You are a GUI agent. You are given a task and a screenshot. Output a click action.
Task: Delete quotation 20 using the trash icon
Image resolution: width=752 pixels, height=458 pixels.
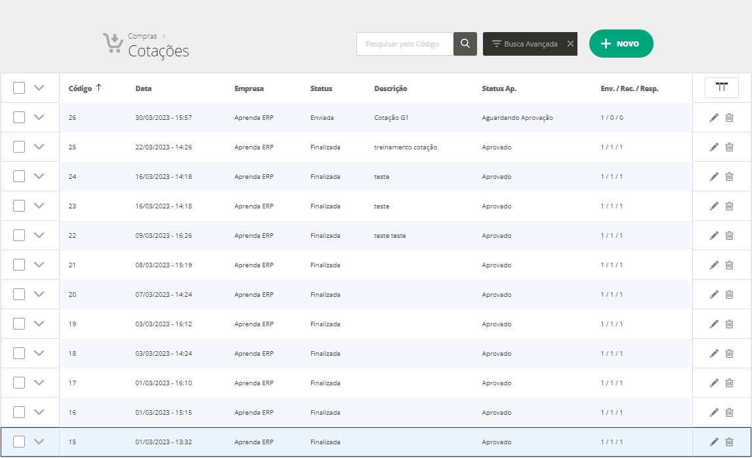coord(729,295)
